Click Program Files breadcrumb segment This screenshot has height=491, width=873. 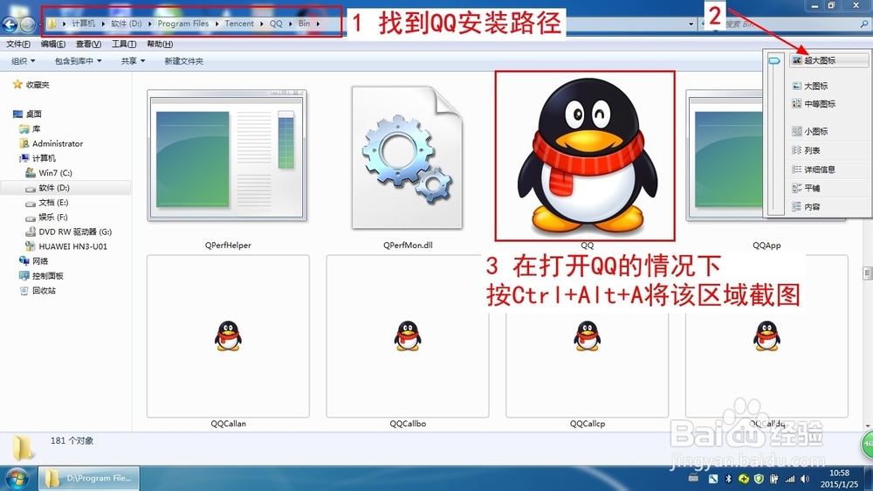pos(183,24)
